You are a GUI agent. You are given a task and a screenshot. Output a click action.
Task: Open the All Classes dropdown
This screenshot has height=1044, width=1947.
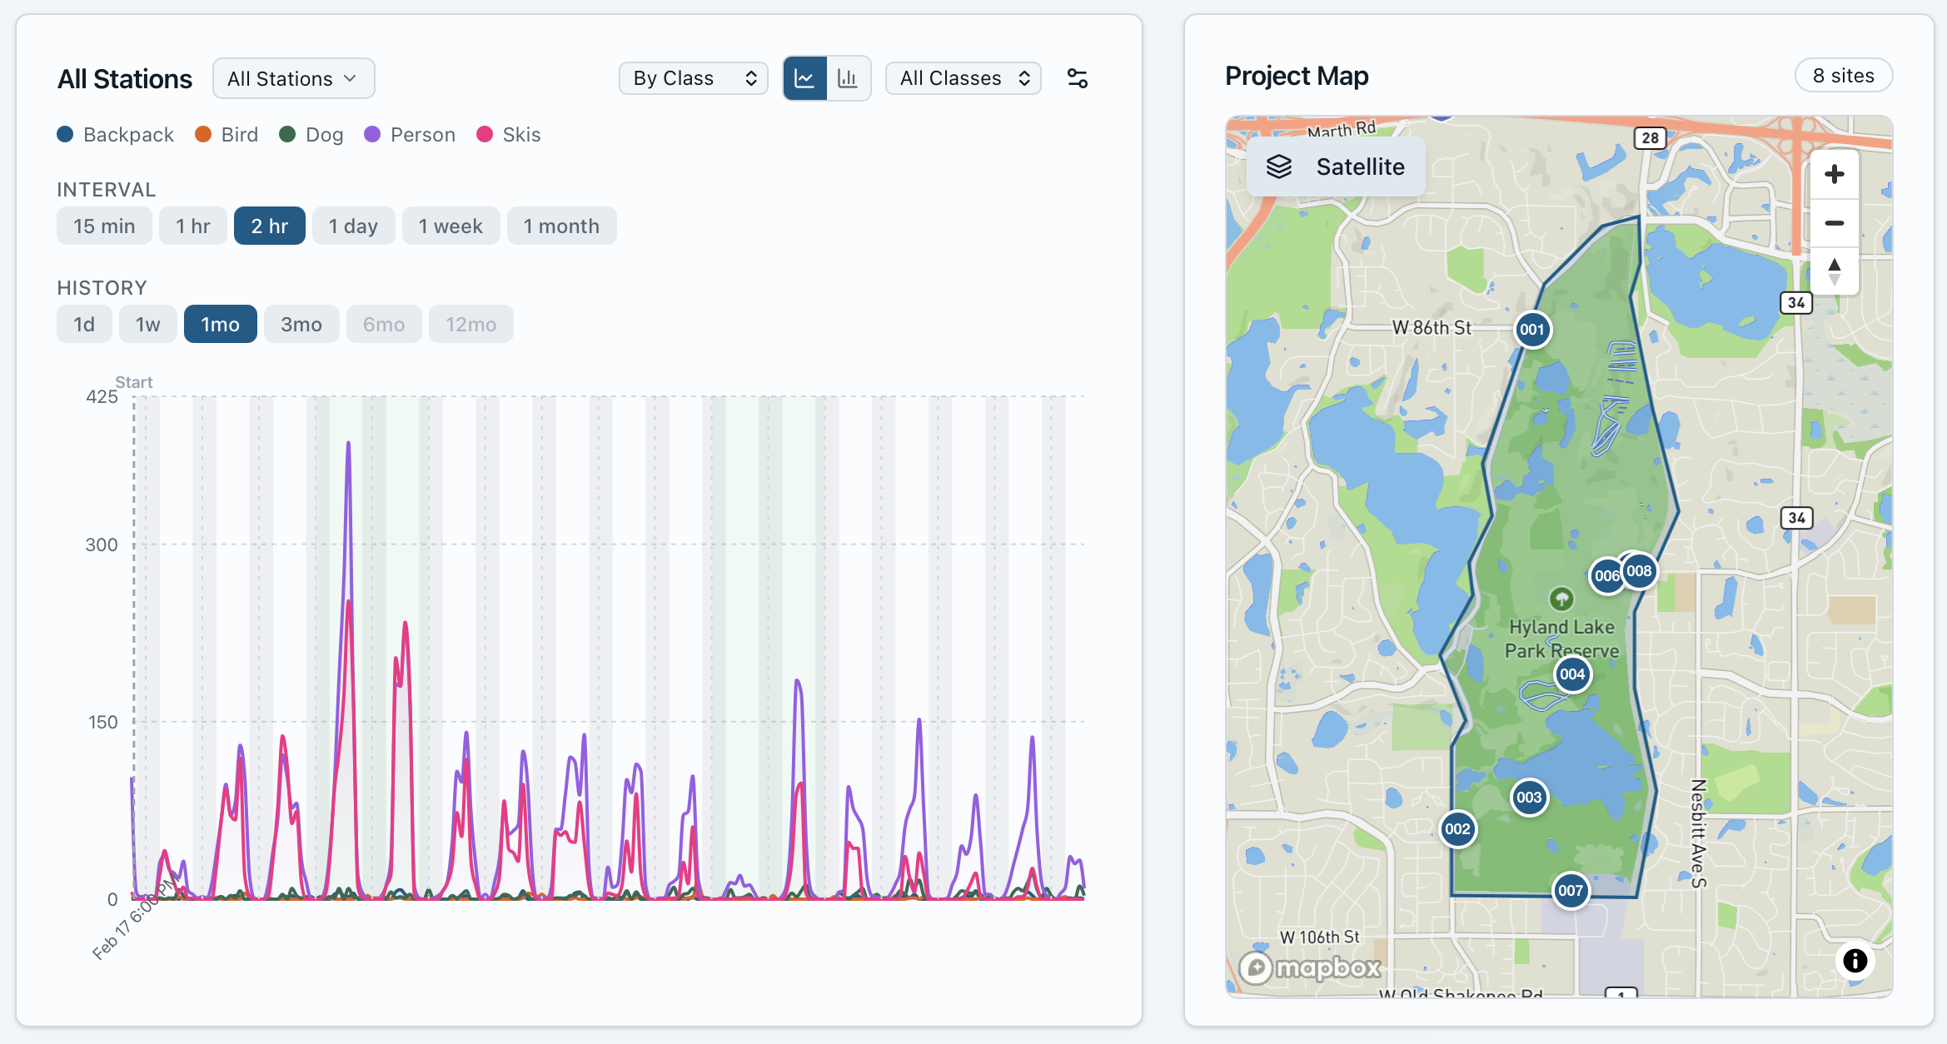point(963,77)
